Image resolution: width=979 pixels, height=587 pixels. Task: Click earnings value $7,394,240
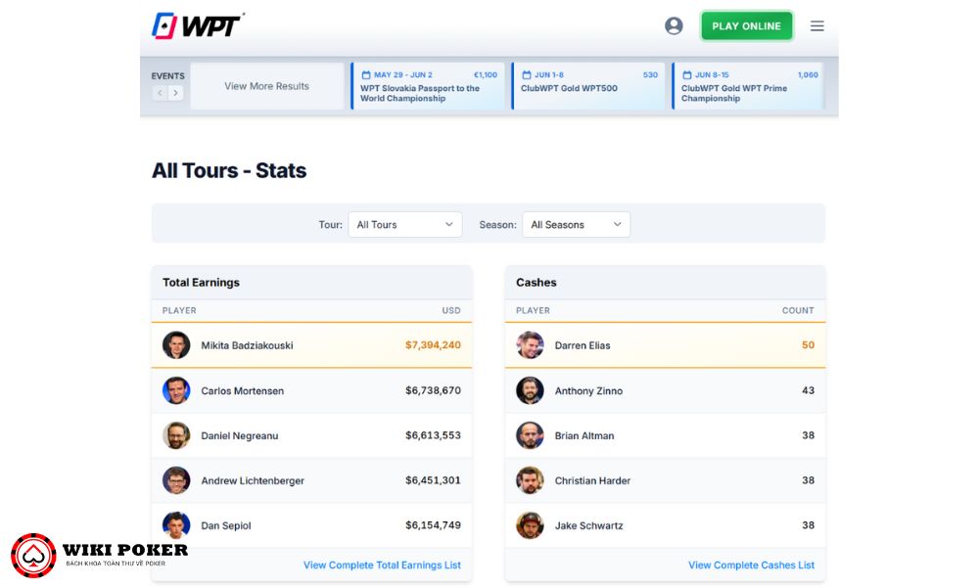click(x=433, y=345)
